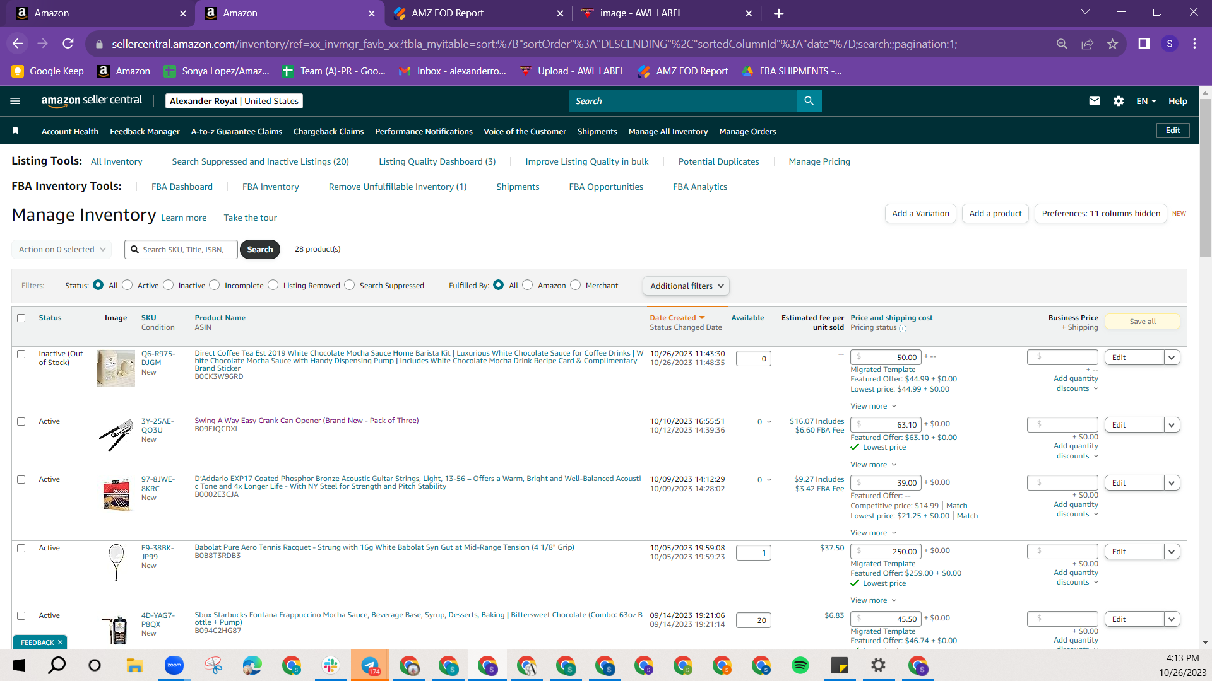
Task: Switch to the image - AWL LABEL tab
Action: pyautogui.click(x=666, y=13)
